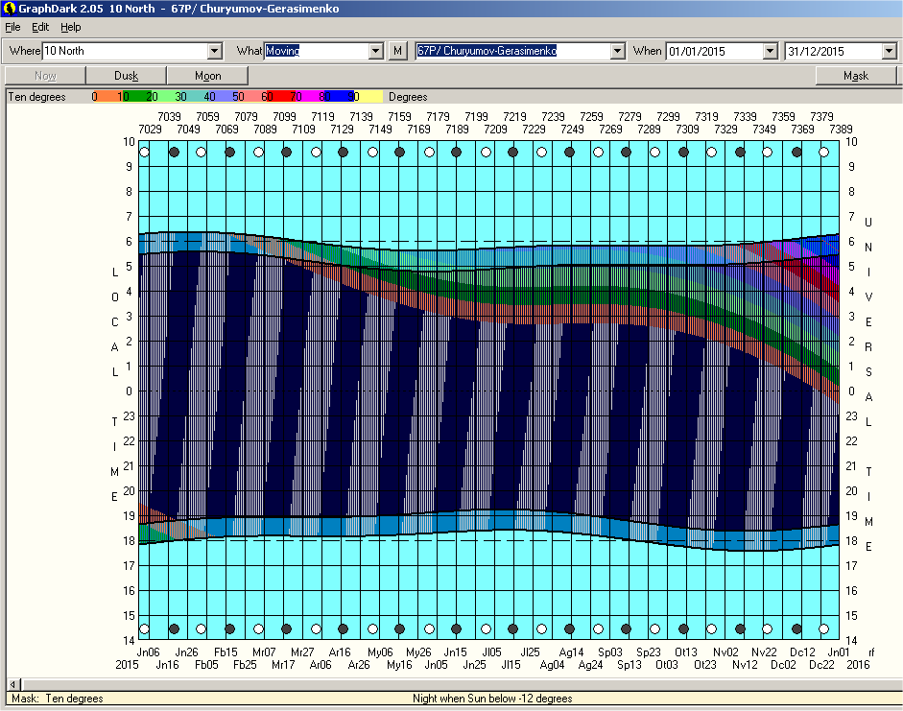Screen dimensions: 903x711
Task: Click top-row full moon marker near Dc22
Action: click(824, 152)
